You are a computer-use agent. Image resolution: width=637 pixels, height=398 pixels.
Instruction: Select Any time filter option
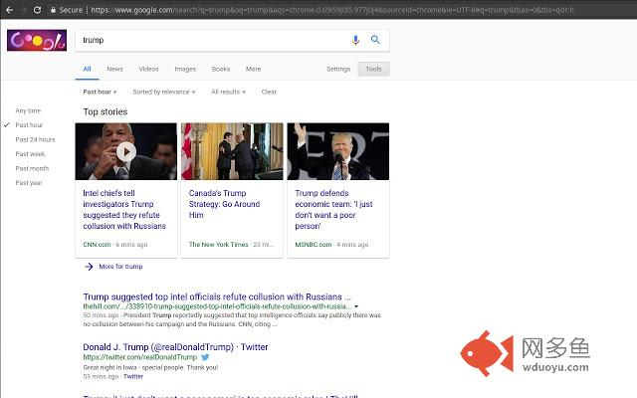tap(28, 110)
